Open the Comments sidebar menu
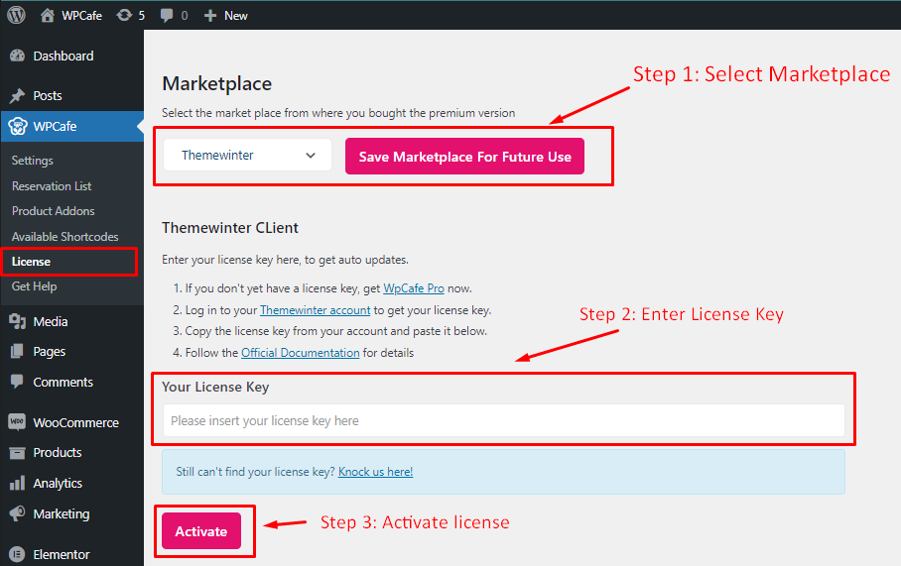This screenshot has height=566, width=901. pos(64,382)
